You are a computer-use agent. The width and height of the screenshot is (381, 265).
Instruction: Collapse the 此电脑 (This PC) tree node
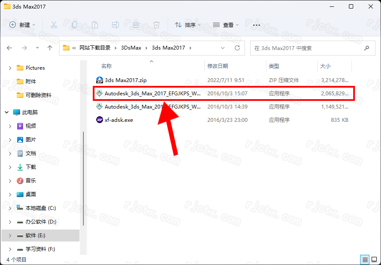pyautogui.click(x=7, y=112)
